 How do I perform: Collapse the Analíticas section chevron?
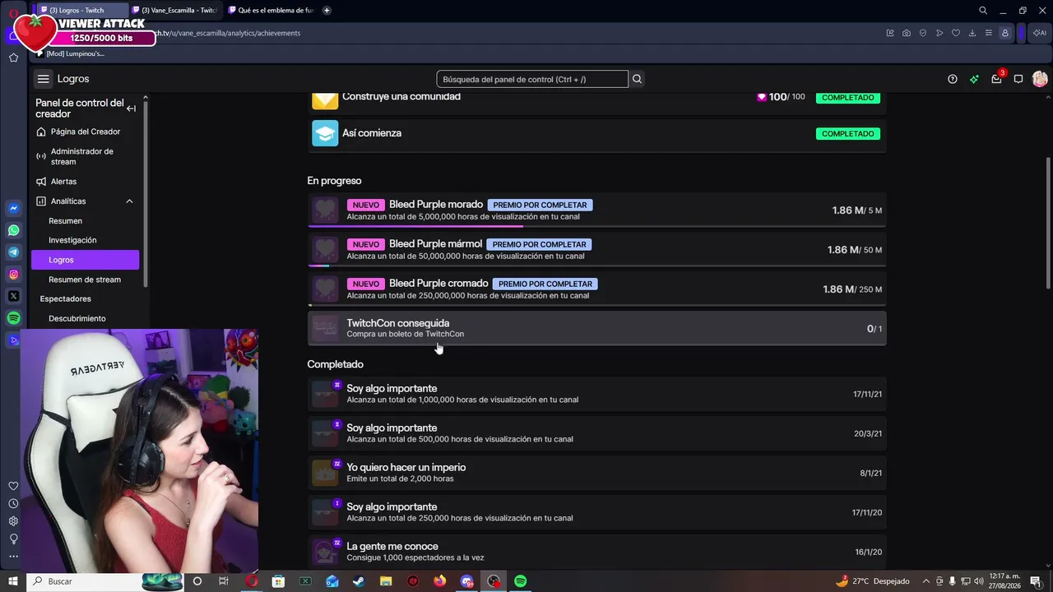point(129,201)
